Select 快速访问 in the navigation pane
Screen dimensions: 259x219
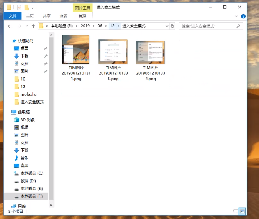pyautogui.click(x=26, y=41)
